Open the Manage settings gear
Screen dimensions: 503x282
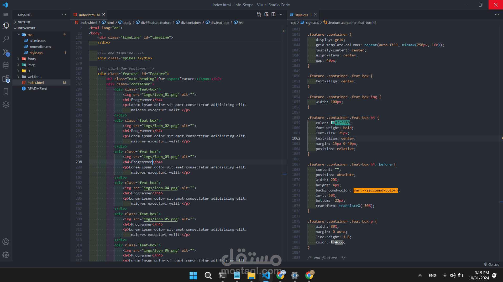click(6, 255)
